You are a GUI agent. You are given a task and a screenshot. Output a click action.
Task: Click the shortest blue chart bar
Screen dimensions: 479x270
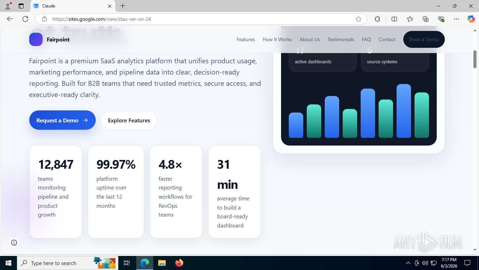point(296,125)
